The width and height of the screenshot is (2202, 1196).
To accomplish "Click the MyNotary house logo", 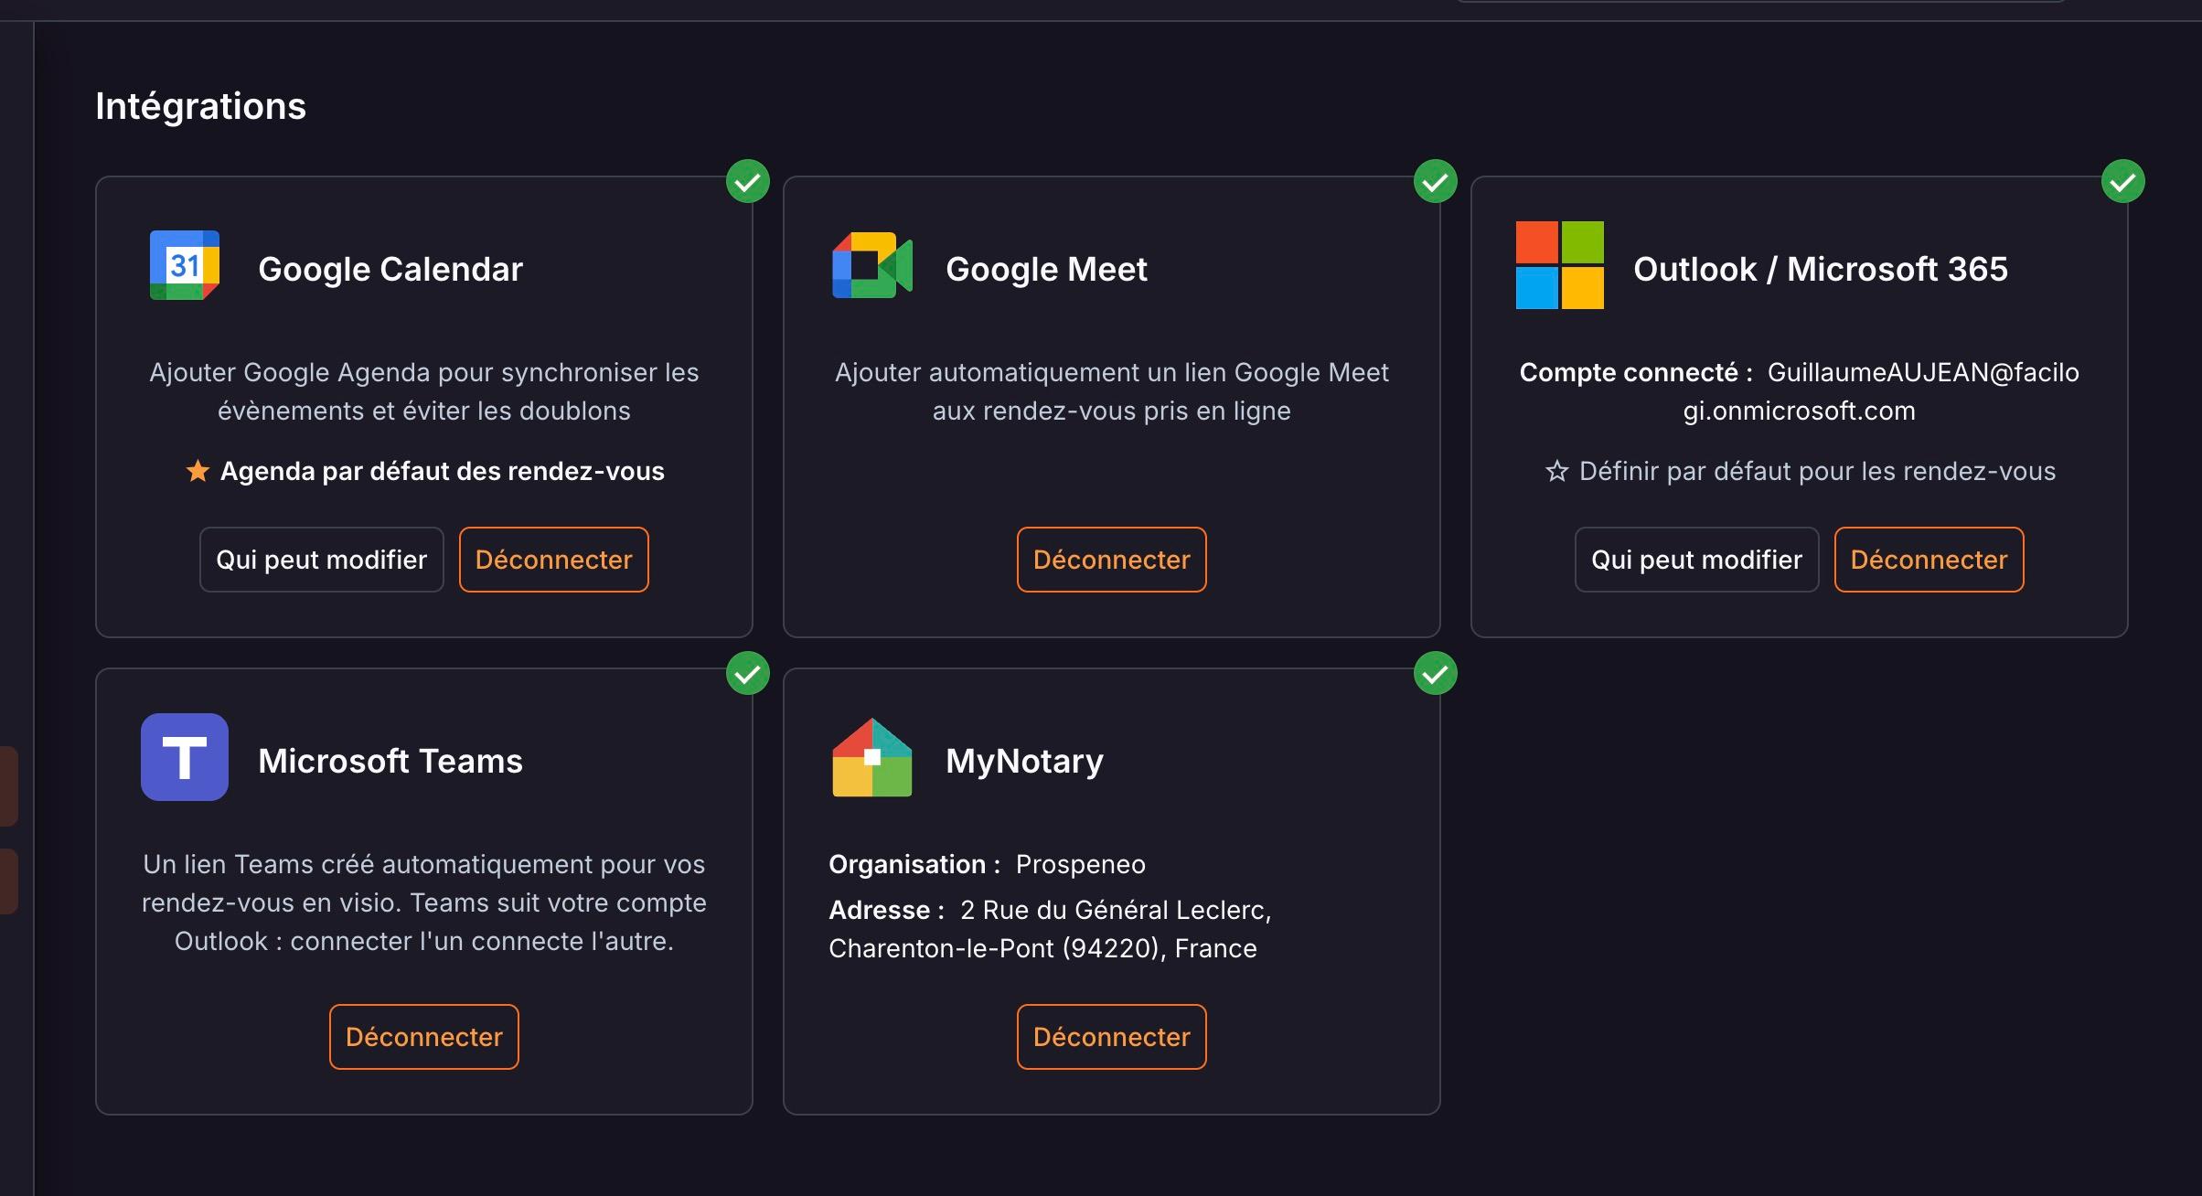I will click(x=872, y=757).
